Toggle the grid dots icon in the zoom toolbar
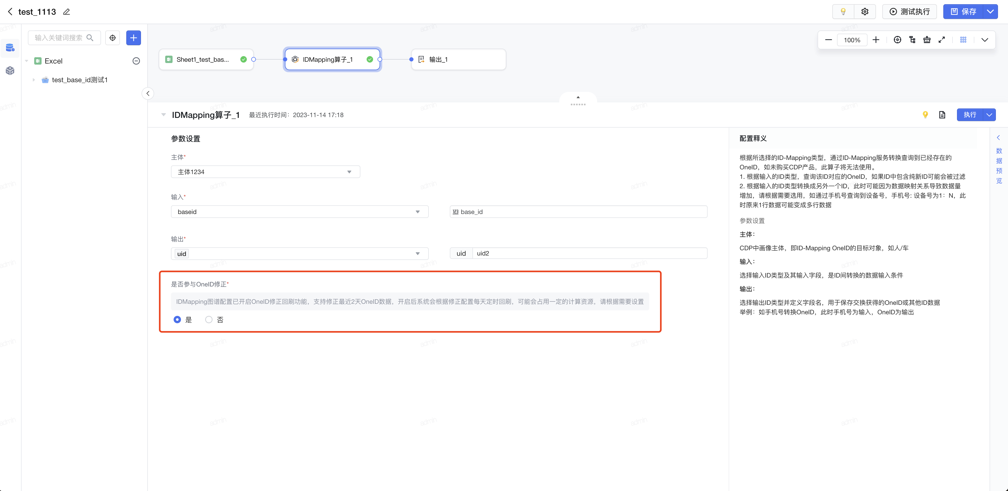1008x491 pixels. [x=963, y=40]
